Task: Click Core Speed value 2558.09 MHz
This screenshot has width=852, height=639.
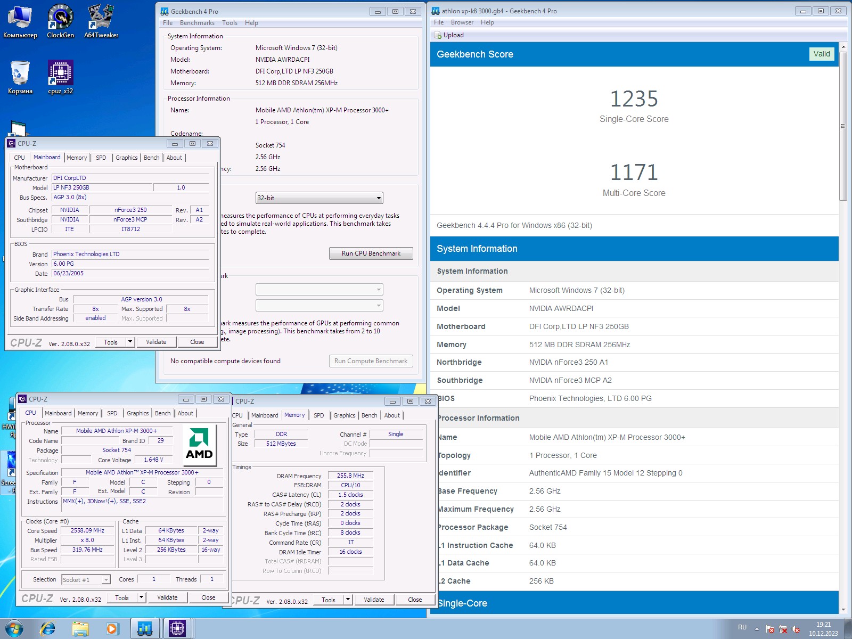Action: (87, 531)
